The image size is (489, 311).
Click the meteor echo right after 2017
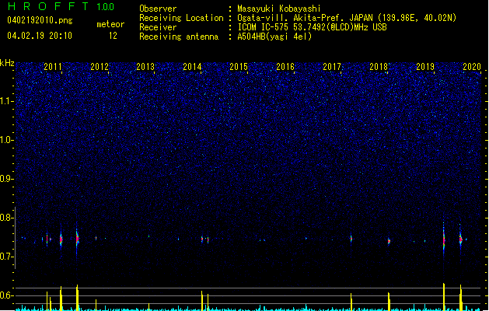click(351, 239)
